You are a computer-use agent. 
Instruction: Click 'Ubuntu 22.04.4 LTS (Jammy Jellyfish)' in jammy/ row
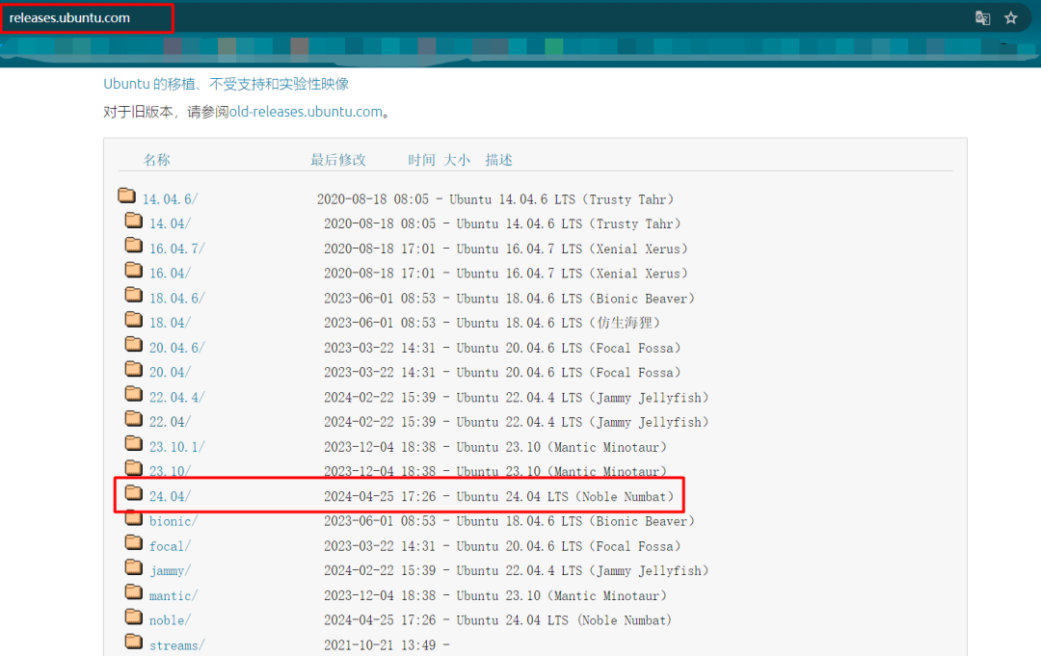pyautogui.click(x=583, y=570)
